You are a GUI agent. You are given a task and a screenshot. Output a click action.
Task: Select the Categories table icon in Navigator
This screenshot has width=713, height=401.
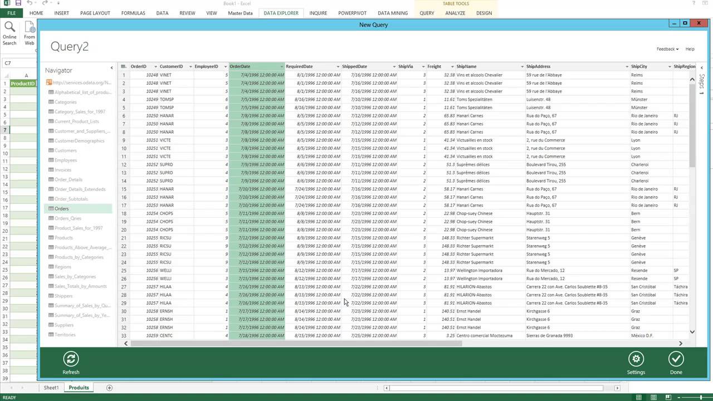coord(51,102)
